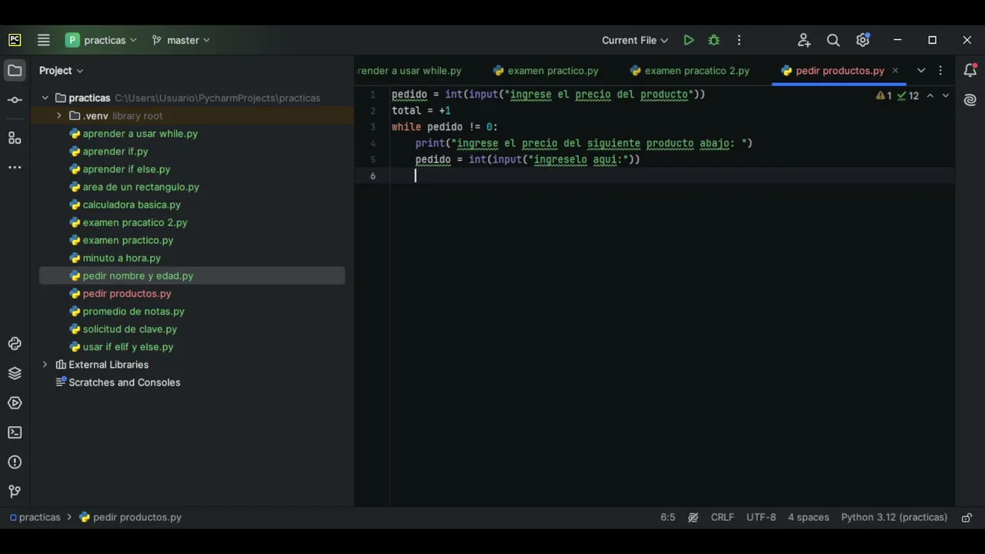Show more tool windows ellipsis

click(15, 167)
